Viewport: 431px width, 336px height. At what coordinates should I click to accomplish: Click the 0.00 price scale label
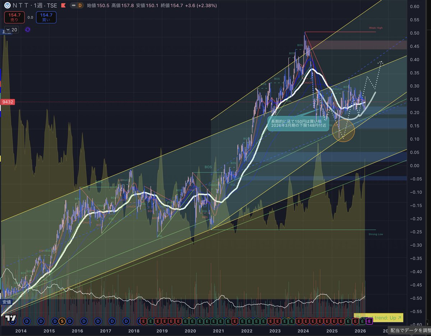(x=415, y=165)
